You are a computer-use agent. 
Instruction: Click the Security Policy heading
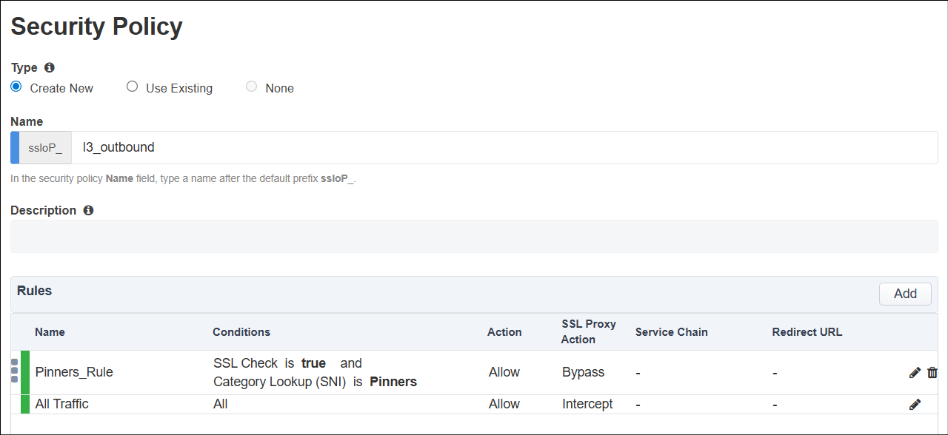tap(96, 27)
